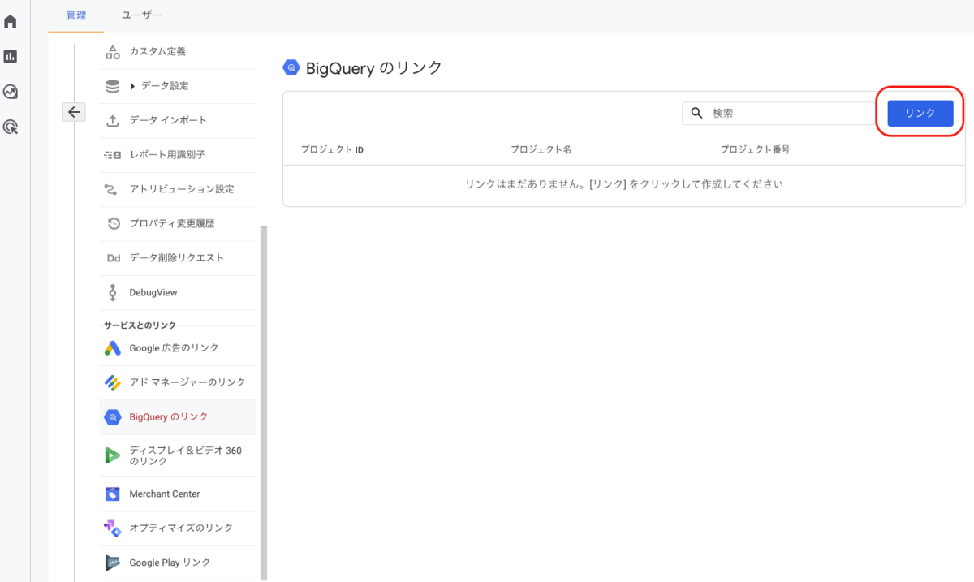Click the プロパティ変更履歴 history icon
The height and width of the screenshot is (582, 974).
tap(113, 223)
